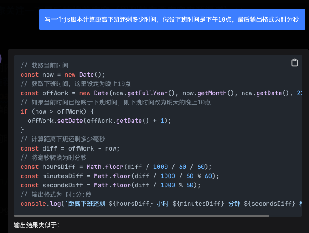The height and width of the screenshot is (233, 309).
Task: Click the minutesDiff Math.floor line
Action: 120,176
